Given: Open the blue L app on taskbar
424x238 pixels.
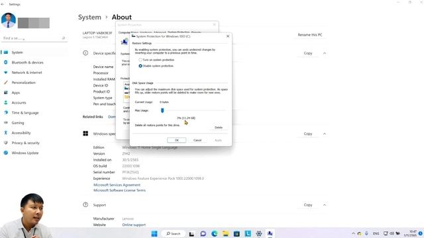Looking at the screenshot, I should tap(248, 233).
